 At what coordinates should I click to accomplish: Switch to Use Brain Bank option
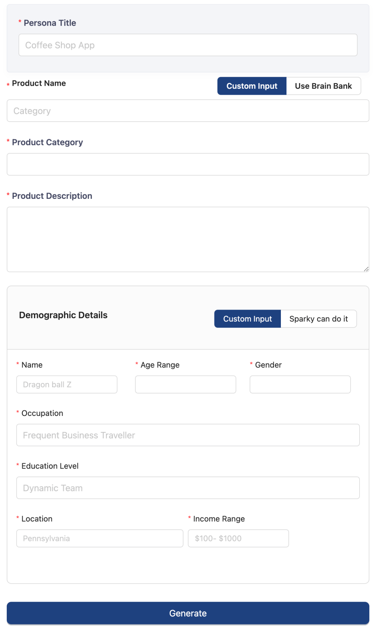pyautogui.click(x=323, y=86)
